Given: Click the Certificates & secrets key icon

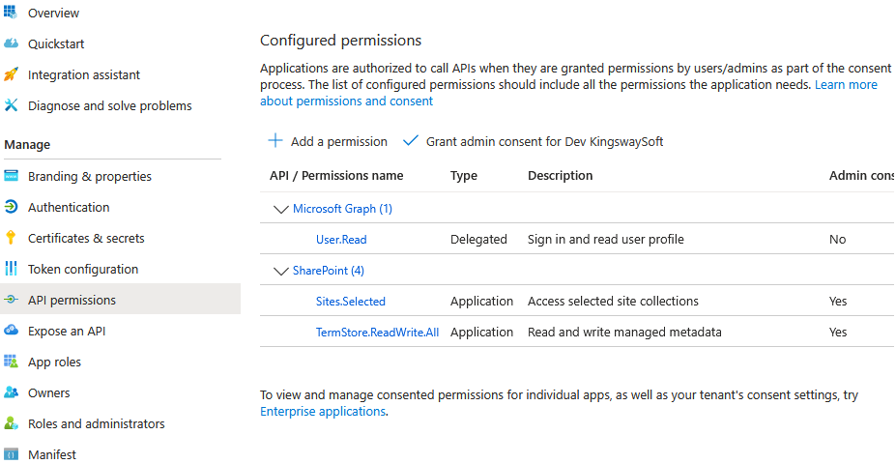Looking at the screenshot, I should tap(11, 239).
